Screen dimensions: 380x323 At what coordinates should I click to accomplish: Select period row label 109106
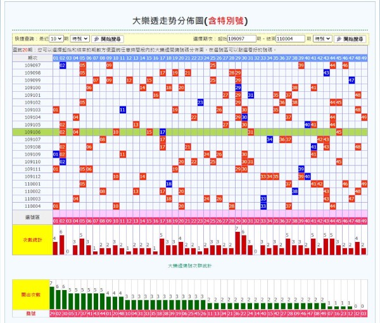(x=32, y=132)
